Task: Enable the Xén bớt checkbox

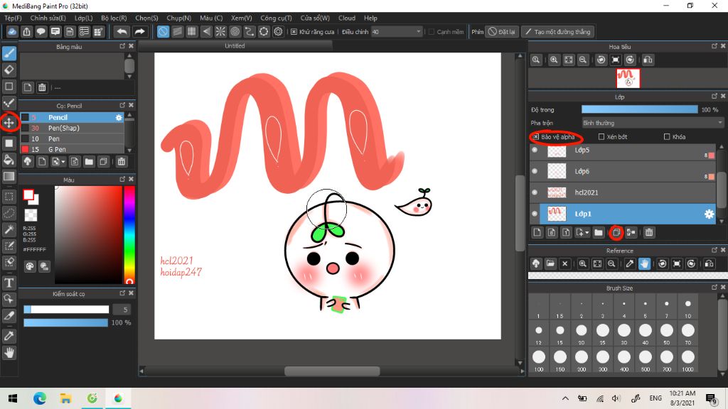Action: click(601, 137)
